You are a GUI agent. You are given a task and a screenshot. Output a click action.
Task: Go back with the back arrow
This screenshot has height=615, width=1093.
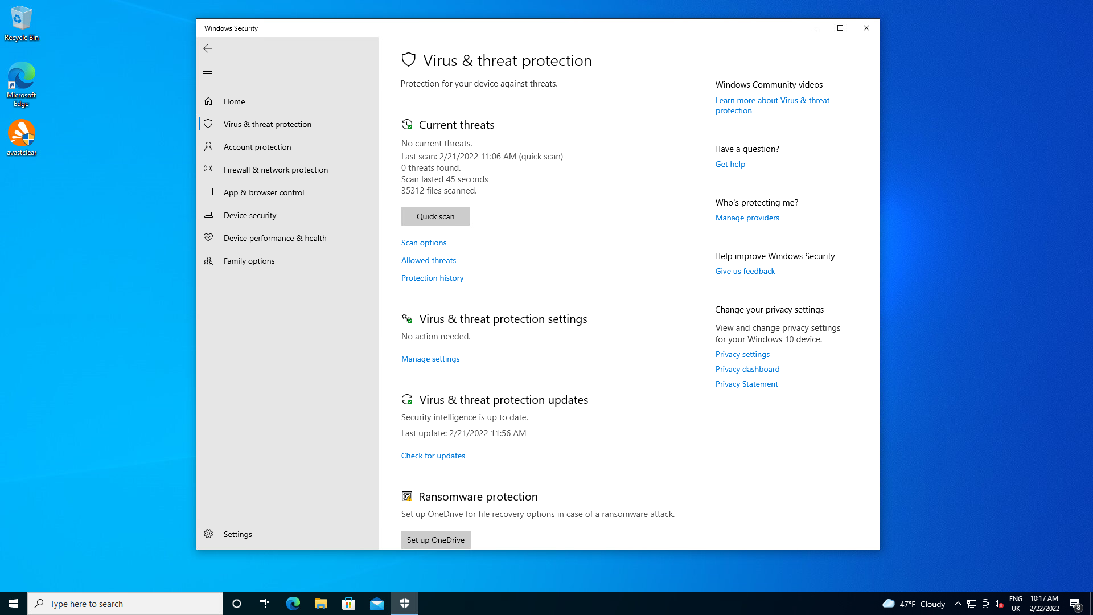208,49
